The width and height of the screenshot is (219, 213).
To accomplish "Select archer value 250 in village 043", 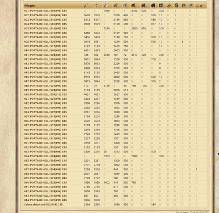I will point(116,196).
